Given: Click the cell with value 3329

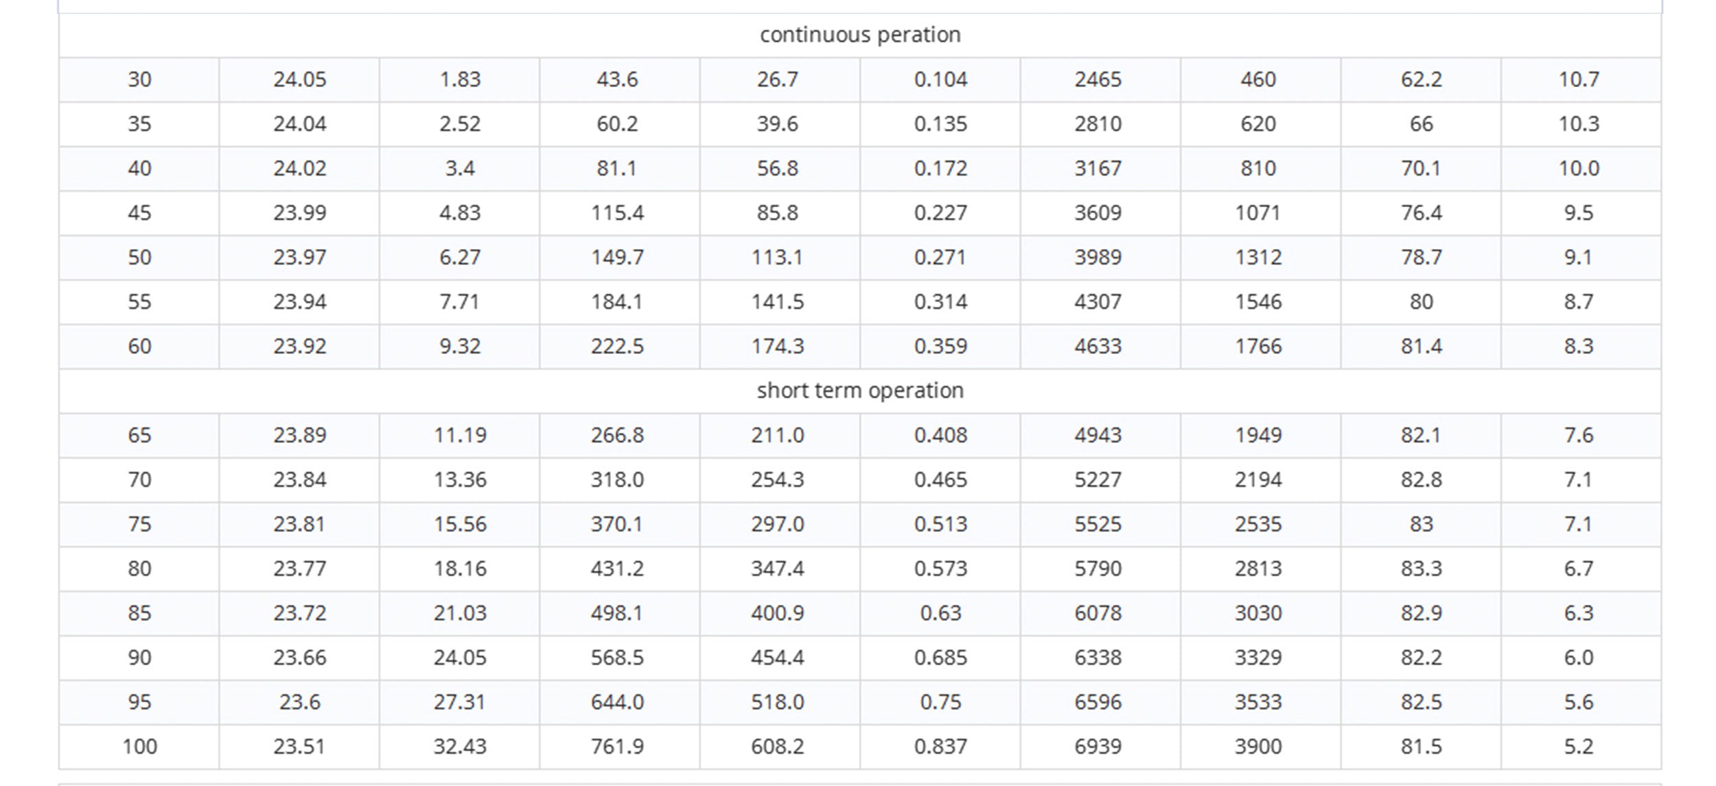Looking at the screenshot, I should [x=1258, y=658].
